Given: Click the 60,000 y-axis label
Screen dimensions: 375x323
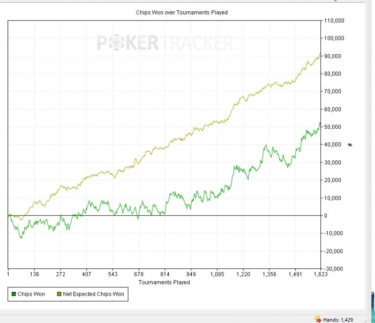Looking at the screenshot, I should tap(333, 109).
